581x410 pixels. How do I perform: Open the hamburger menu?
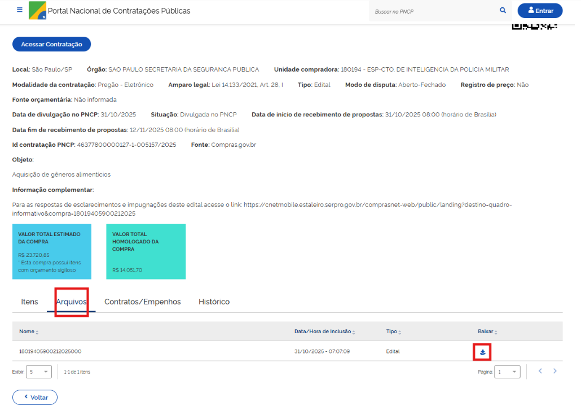[x=20, y=10]
